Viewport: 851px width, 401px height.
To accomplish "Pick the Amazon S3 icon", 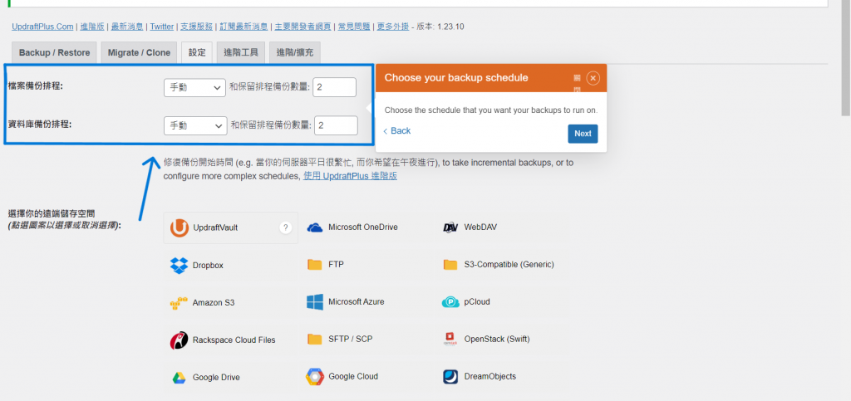I will click(x=180, y=302).
